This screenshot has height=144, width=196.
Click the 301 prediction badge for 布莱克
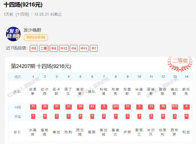(115, 107)
